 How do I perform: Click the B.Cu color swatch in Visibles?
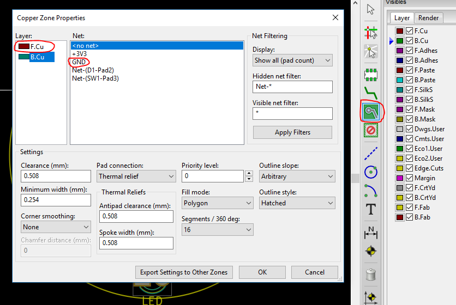(400, 41)
